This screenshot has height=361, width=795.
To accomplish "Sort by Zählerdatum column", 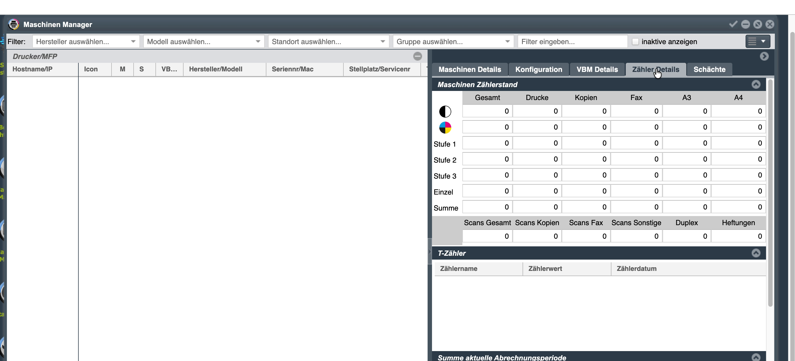I will pyautogui.click(x=688, y=269).
